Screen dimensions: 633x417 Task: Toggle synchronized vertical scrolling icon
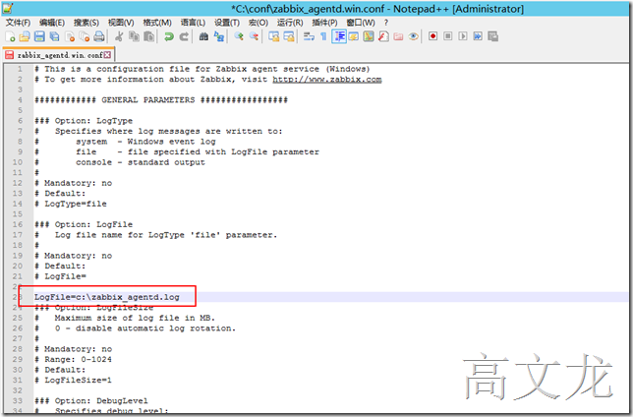(x=274, y=36)
